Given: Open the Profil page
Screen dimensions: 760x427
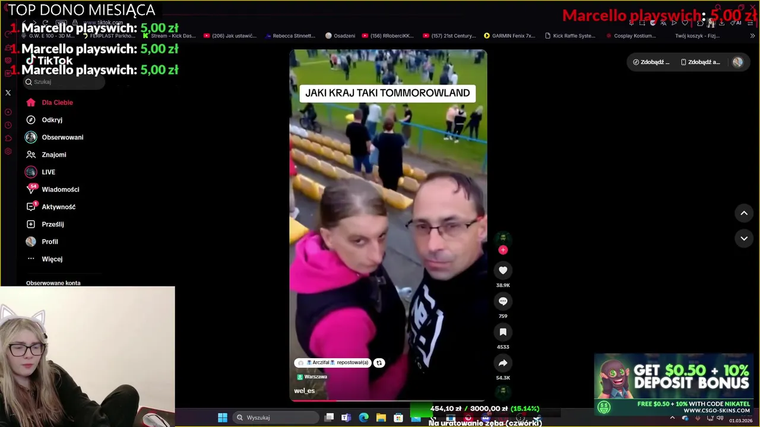Looking at the screenshot, I should [50, 242].
